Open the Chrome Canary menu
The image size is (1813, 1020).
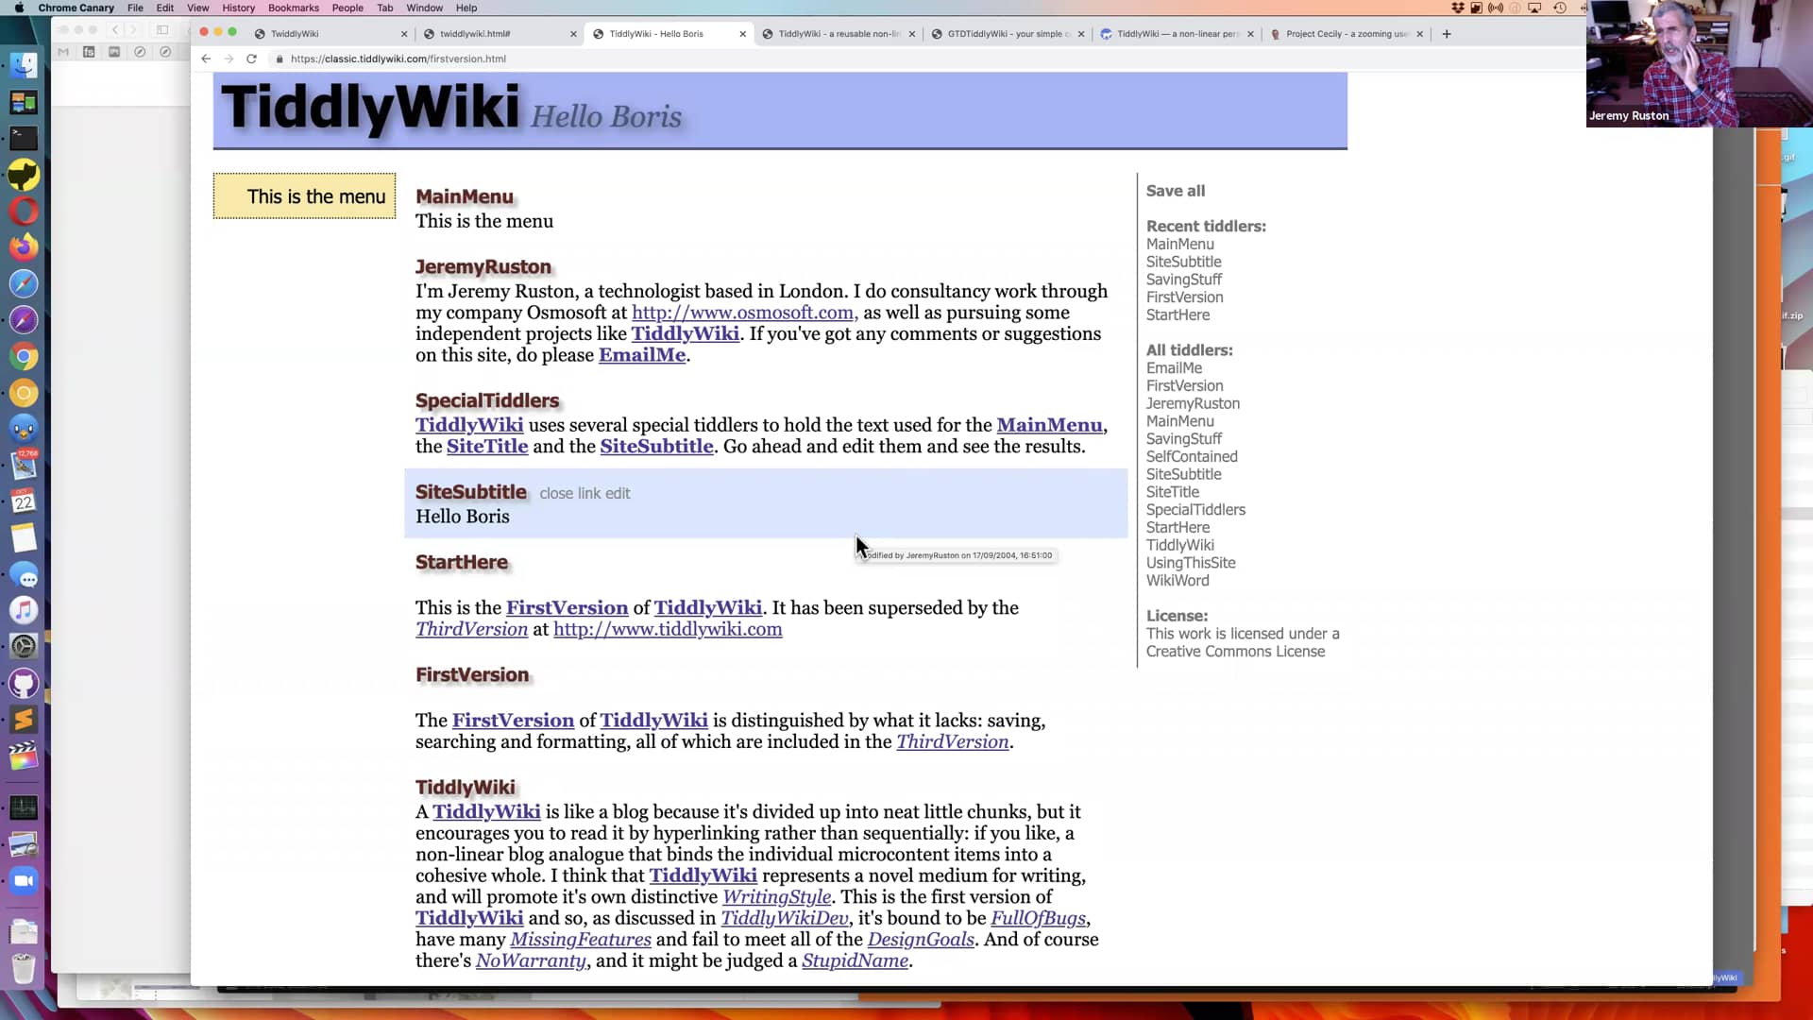76,8
